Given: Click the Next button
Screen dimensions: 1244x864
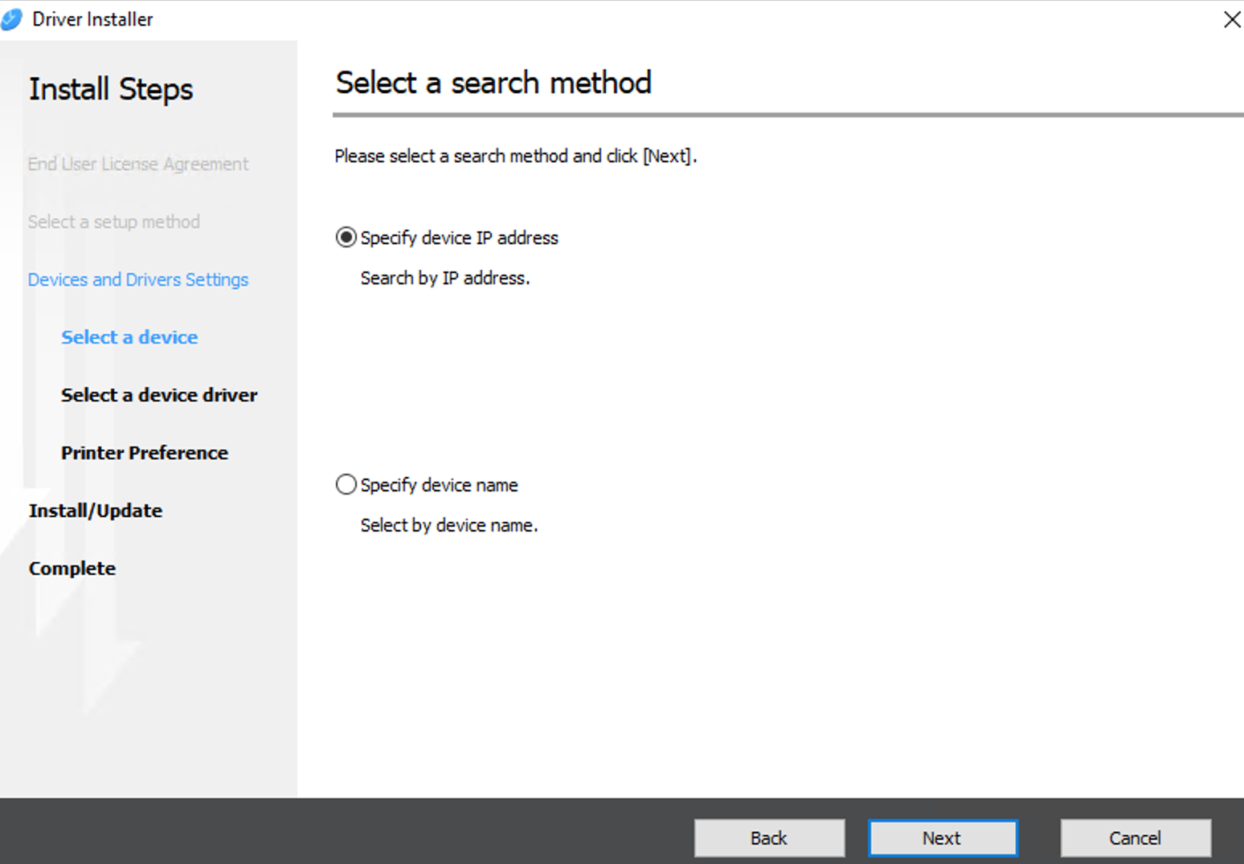Looking at the screenshot, I should [x=943, y=838].
